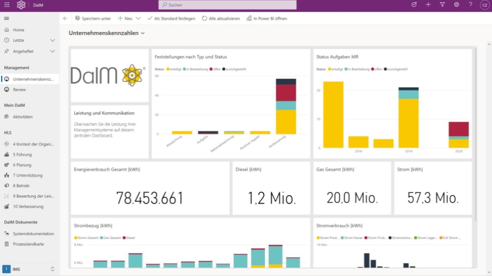Click the Home icon in sidebar
This screenshot has height=276, width=492.
[x=7, y=30]
